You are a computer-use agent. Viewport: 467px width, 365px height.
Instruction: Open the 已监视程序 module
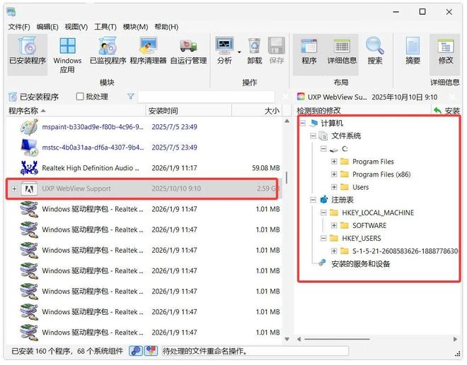pyautogui.click(x=108, y=51)
